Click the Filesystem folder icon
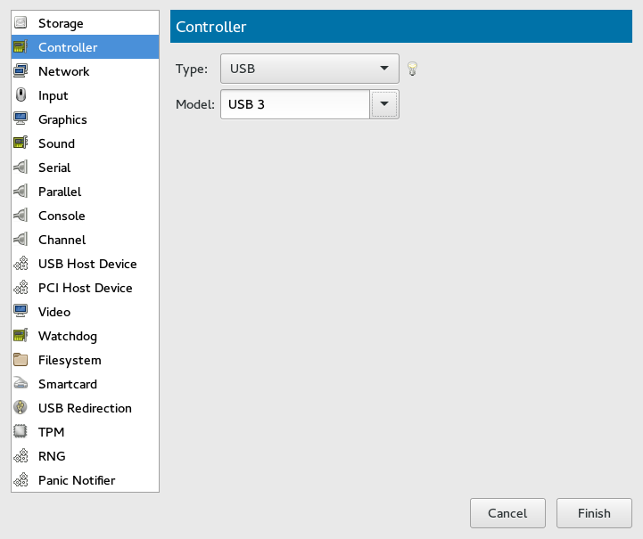 (21, 360)
